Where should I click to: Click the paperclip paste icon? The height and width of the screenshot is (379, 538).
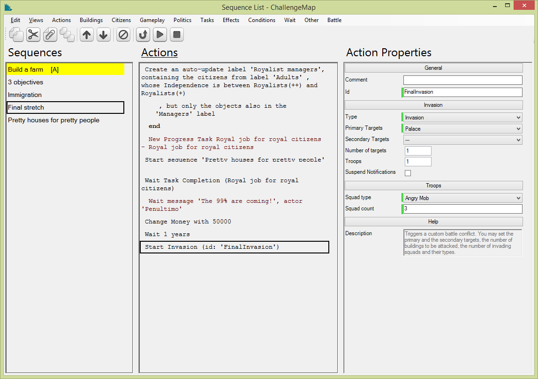(50, 35)
